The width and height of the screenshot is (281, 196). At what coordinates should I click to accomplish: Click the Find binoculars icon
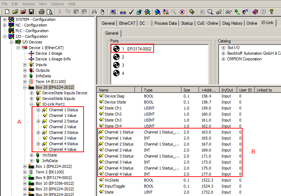94,12
